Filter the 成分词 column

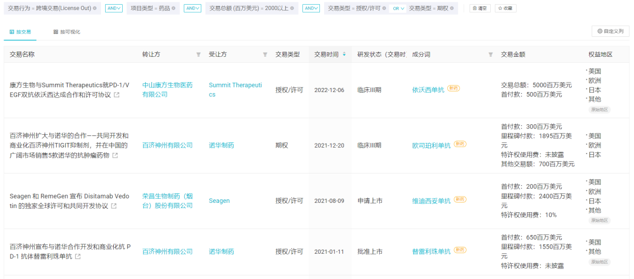[490, 55]
